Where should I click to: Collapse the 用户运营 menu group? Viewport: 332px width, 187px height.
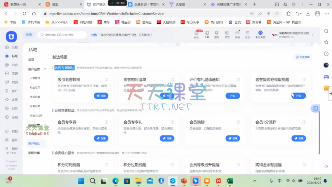point(45,69)
